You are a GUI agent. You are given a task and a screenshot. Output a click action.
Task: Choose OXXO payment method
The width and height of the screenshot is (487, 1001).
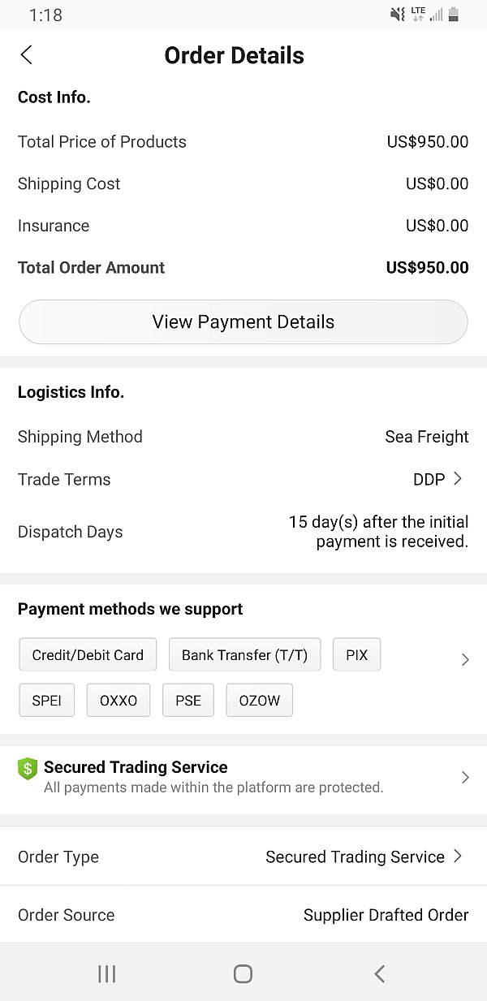119,701
